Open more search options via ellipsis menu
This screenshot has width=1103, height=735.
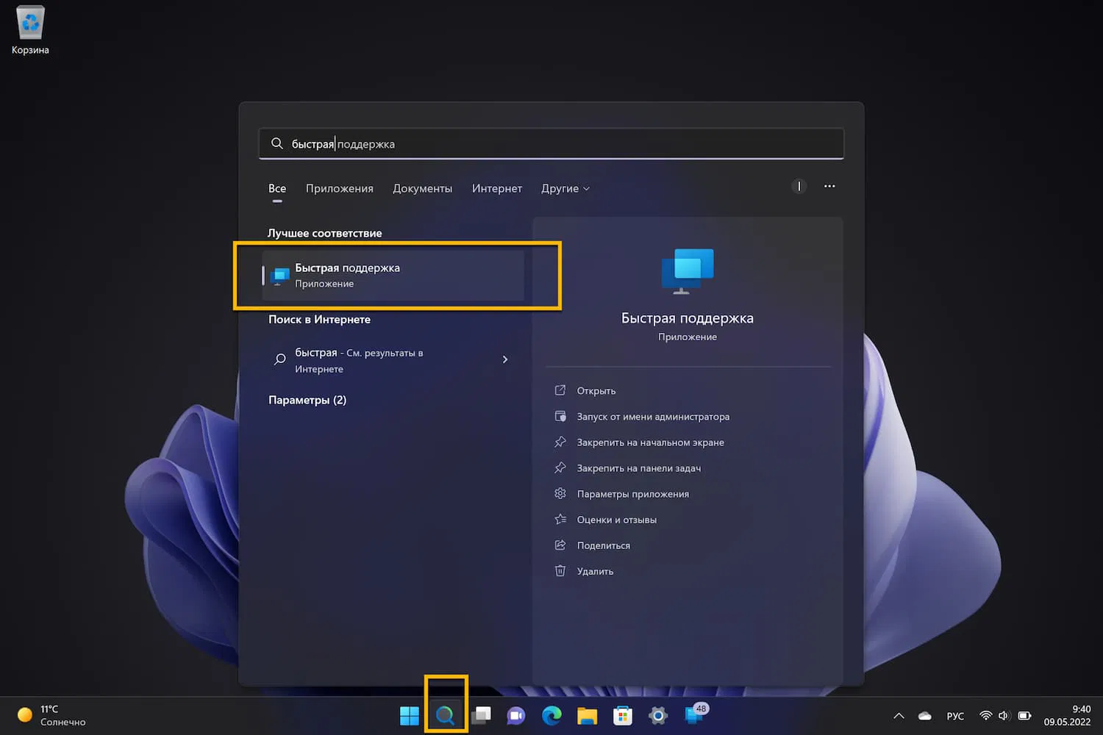tap(829, 187)
